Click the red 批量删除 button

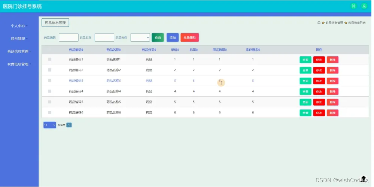click(190, 37)
